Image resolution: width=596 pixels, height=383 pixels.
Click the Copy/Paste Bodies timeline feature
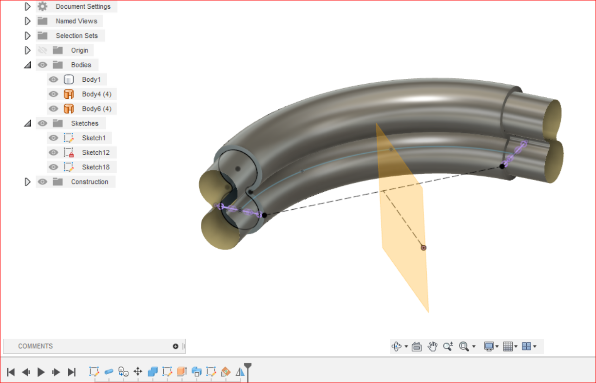pos(123,372)
